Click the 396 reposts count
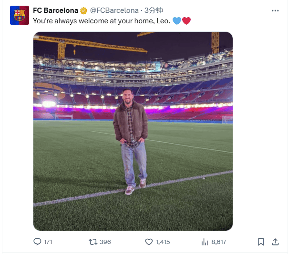This screenshot has width=288, height=254. (x=105, y=242)
